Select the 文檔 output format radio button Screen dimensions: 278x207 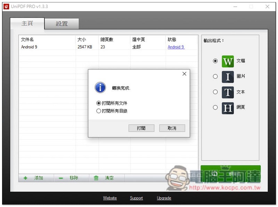click(x=215, y=61)
